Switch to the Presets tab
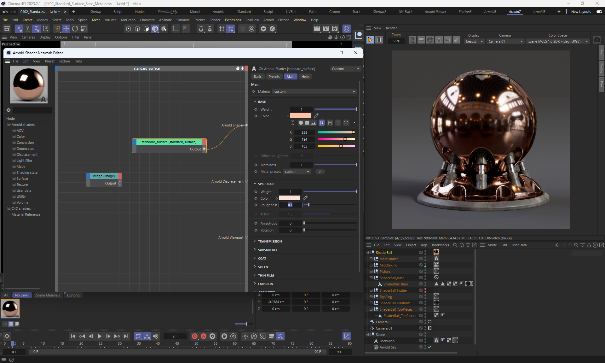605x363 pixels. pyautogui.click(x=274, y=77)
